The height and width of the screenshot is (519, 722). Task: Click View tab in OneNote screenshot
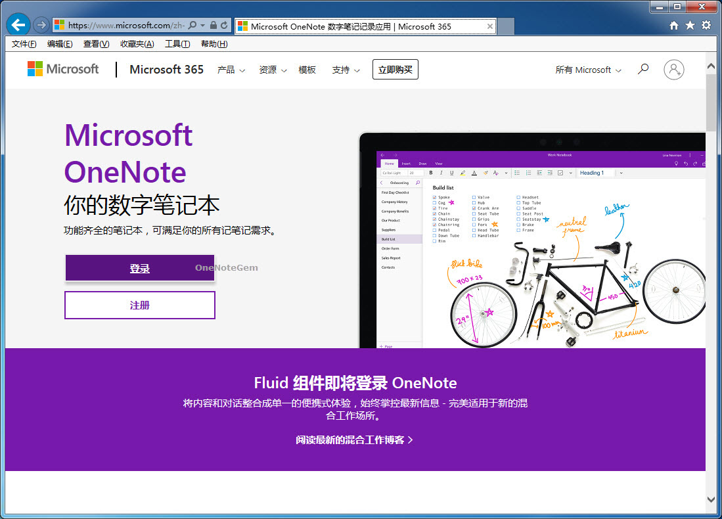click(x=439, y=164)
